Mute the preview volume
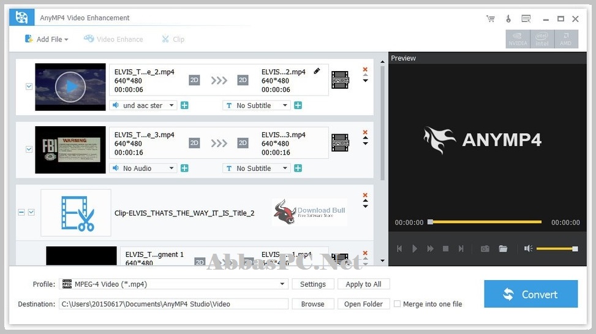Screen dimensions: 596x334 [528, 249]
